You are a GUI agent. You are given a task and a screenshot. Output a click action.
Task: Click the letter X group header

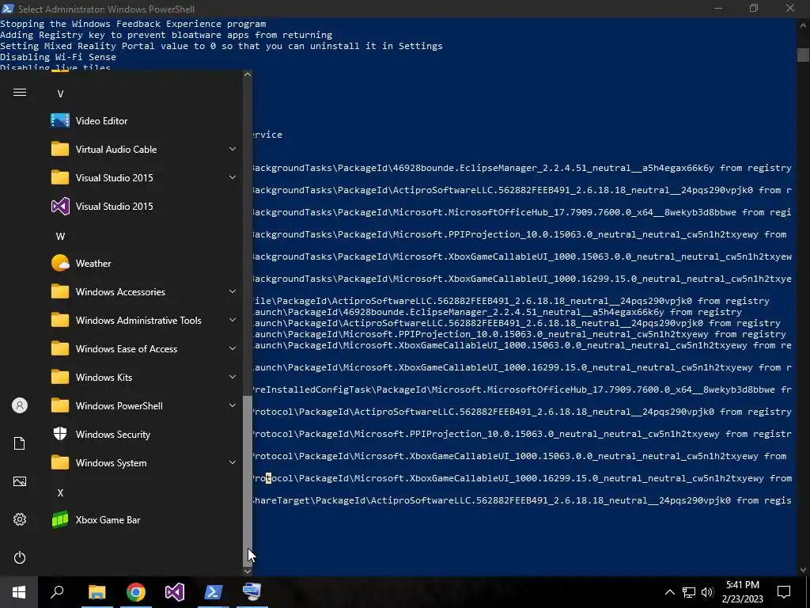tap(60, 492)
